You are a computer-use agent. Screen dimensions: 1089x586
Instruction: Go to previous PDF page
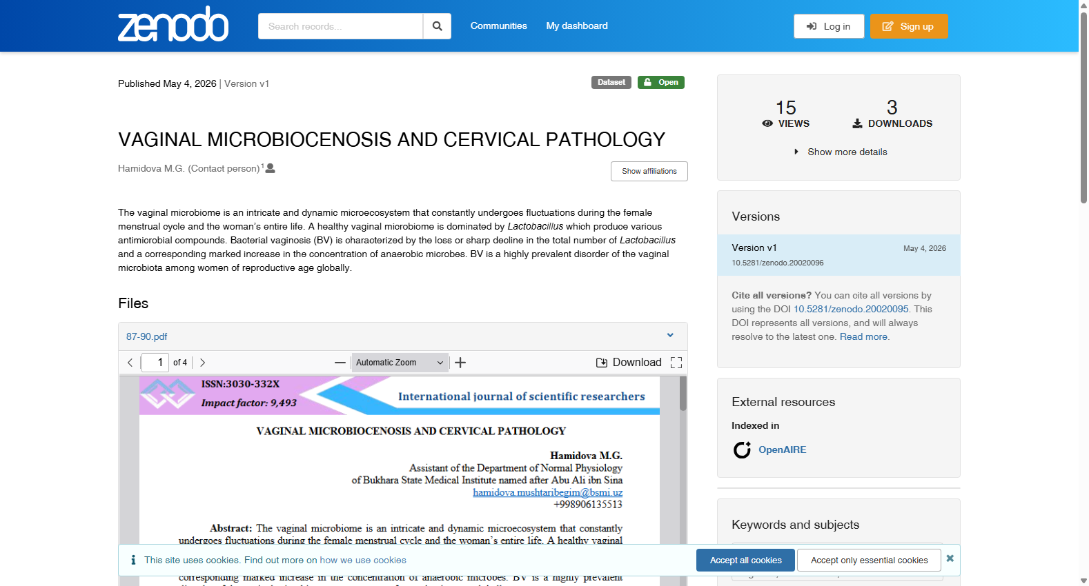coord(130,363)
